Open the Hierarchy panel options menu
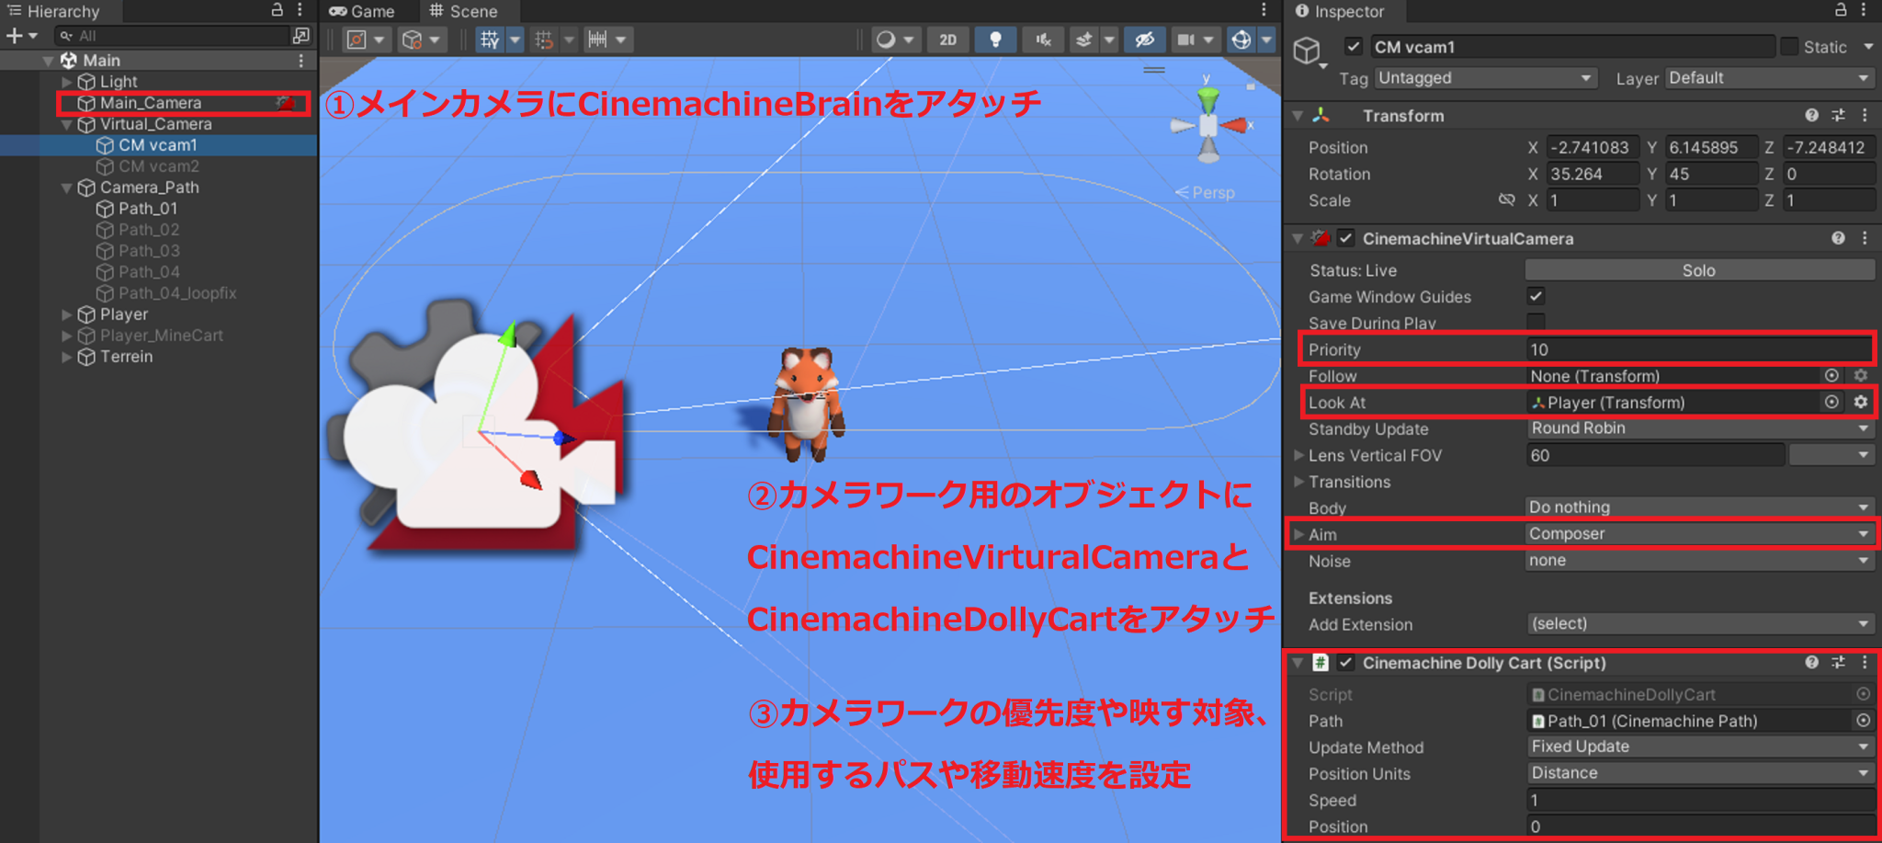 point(300,12)
